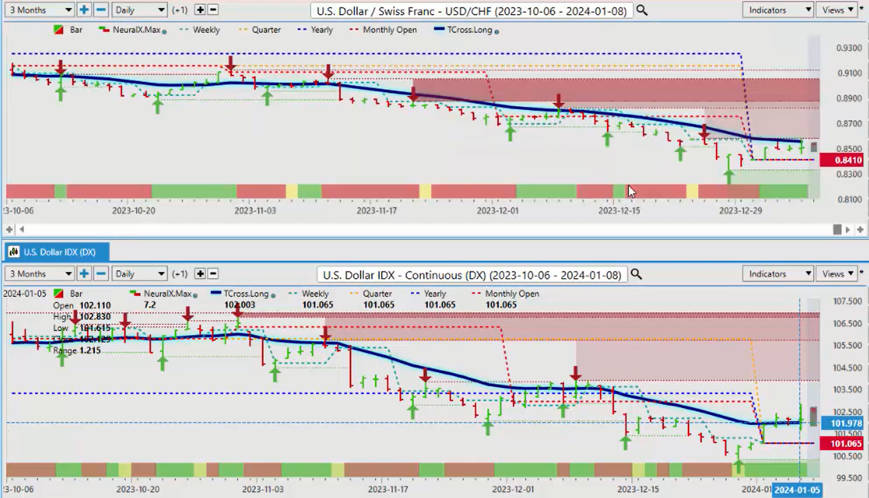Click the 2023-12-15 date on USD/CHF axis
Viewport: 869px width, 498px height.
point(619,211)
